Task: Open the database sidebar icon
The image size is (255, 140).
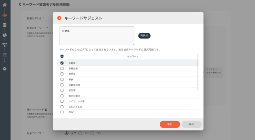Action: point(5,25)
